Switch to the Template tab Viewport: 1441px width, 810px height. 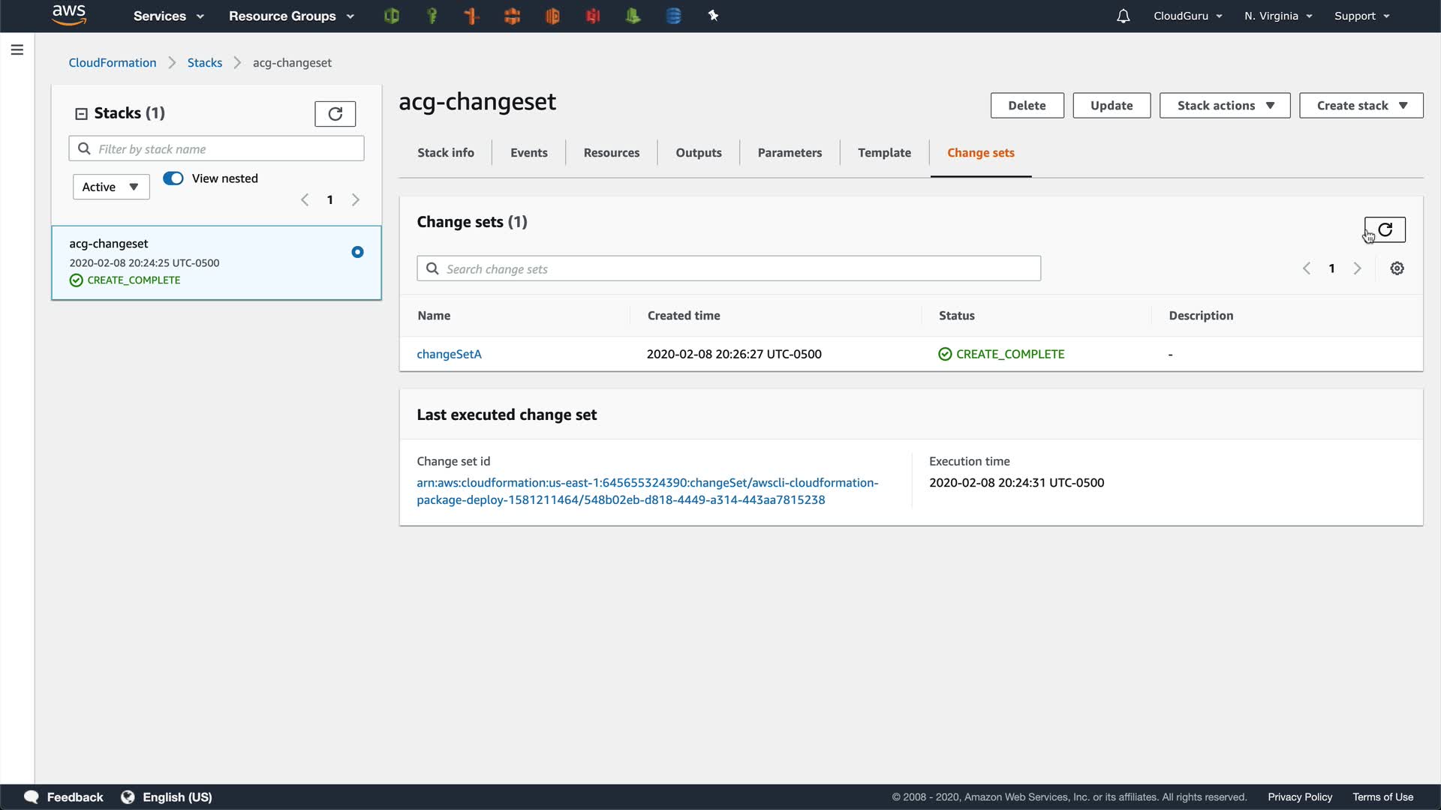point(884,153)
